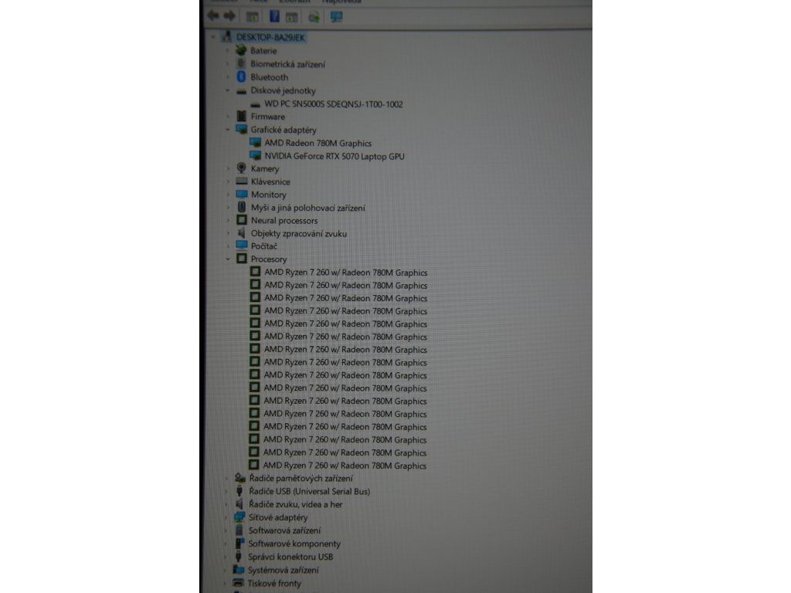Click the Forward arrow toolbar icon

229,16
